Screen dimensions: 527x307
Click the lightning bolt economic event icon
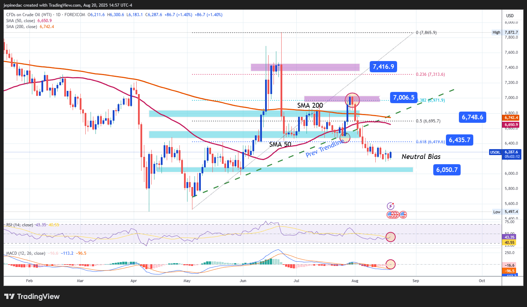391,206
